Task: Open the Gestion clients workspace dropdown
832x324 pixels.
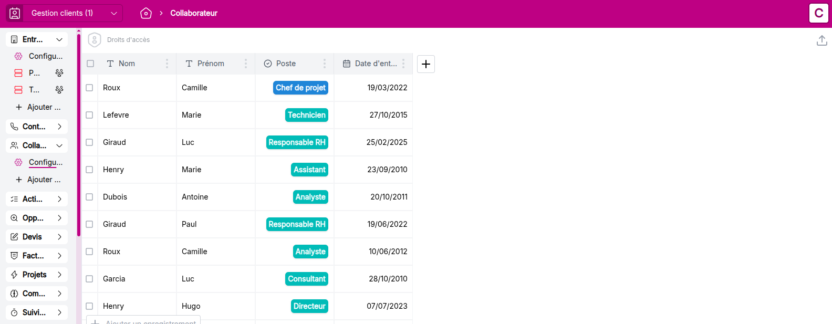Action: 113,13
